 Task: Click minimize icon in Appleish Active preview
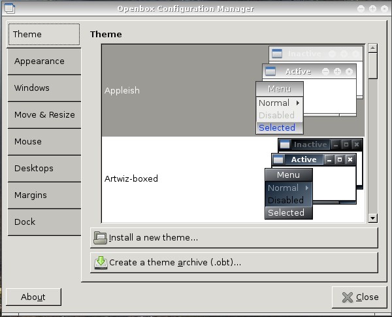[x=325, y=72]
